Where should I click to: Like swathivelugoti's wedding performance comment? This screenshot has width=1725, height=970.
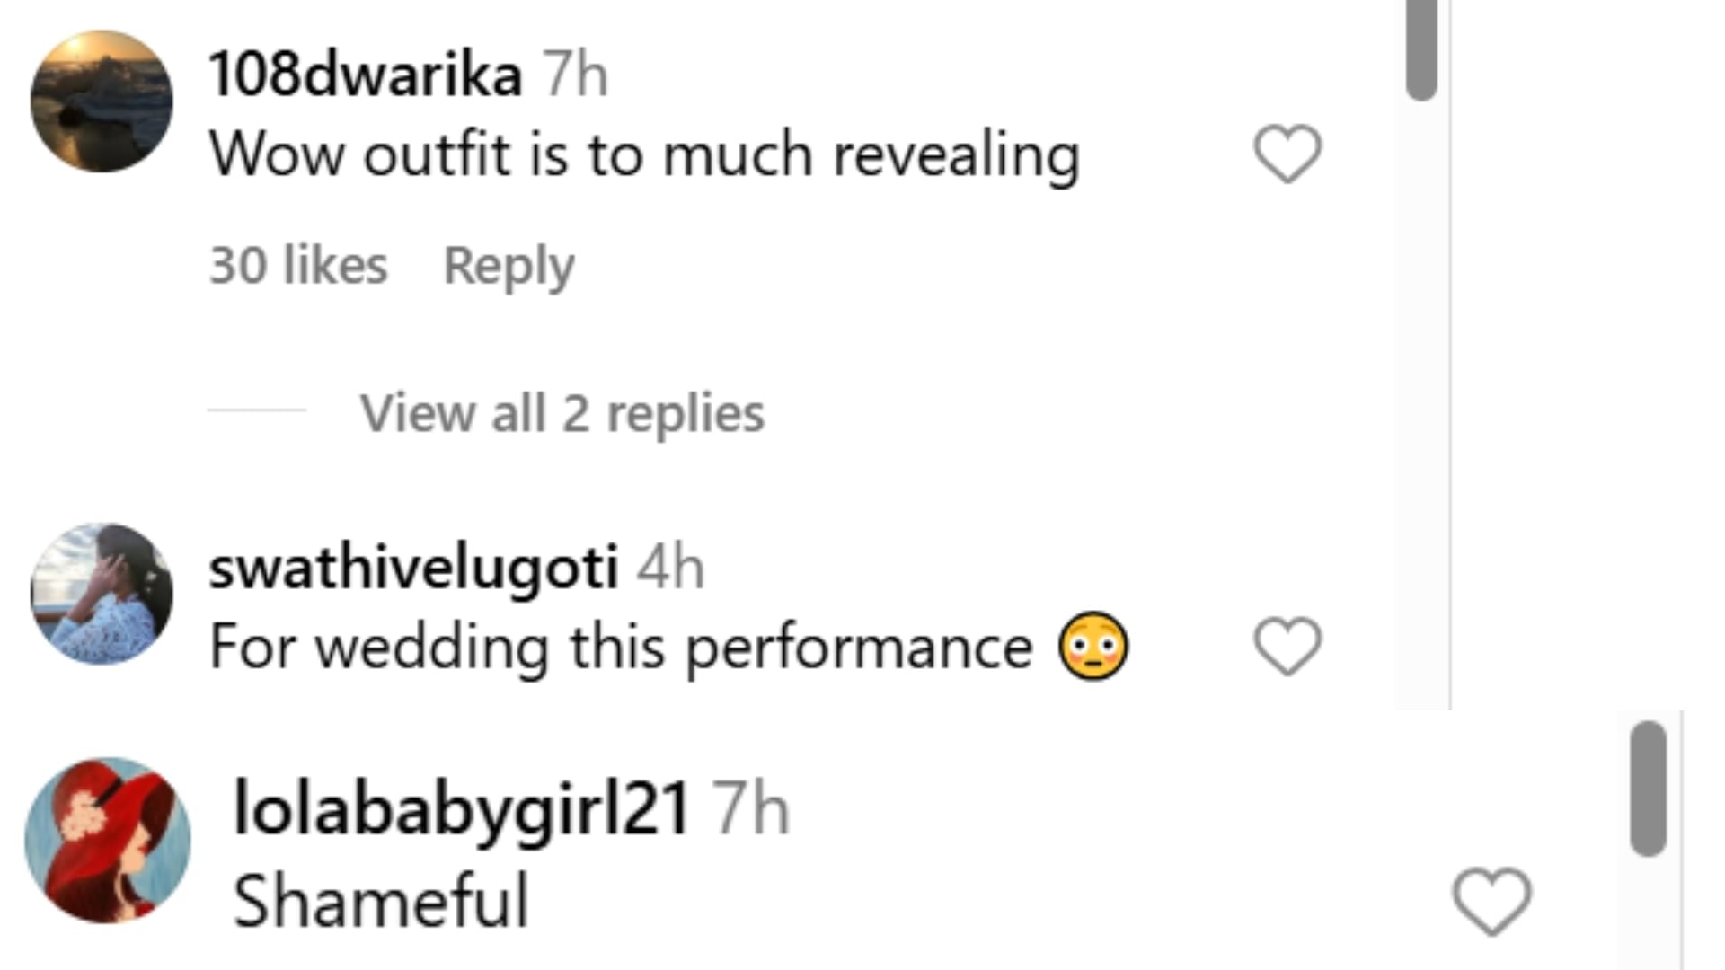click(1287, 647)
